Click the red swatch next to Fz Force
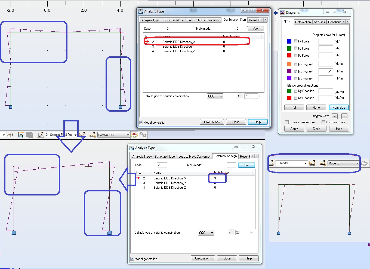This screenshot has width=370, height=269. (289, 55)
